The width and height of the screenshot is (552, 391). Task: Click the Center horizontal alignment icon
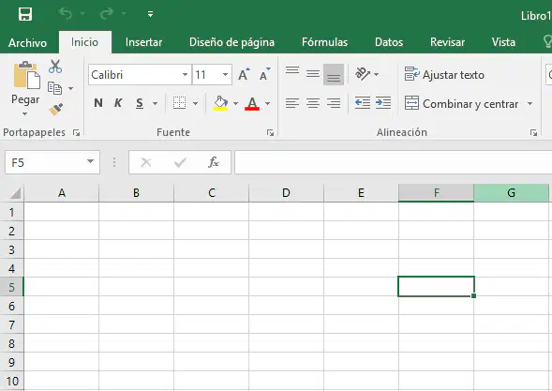[313, 103]
